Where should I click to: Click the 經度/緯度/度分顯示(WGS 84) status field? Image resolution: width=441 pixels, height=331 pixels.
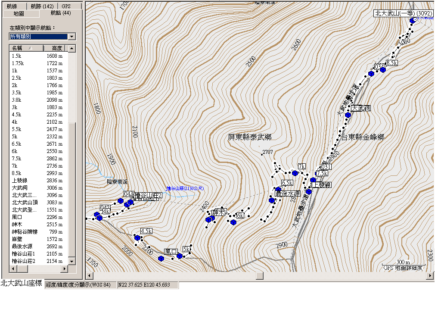(81, 285)
